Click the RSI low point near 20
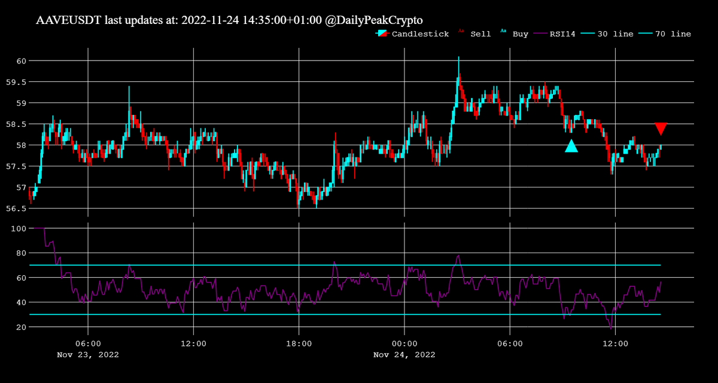The height and width of the screenshot is (383, 718). 611,328
